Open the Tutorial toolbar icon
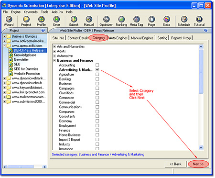Screen dimensions: 215x178 [199, 21]
